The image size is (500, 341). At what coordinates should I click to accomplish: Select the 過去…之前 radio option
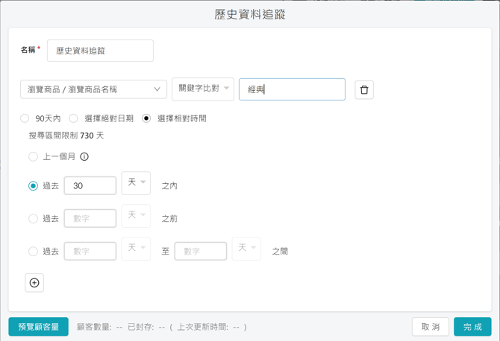click(x=33, y=219)
